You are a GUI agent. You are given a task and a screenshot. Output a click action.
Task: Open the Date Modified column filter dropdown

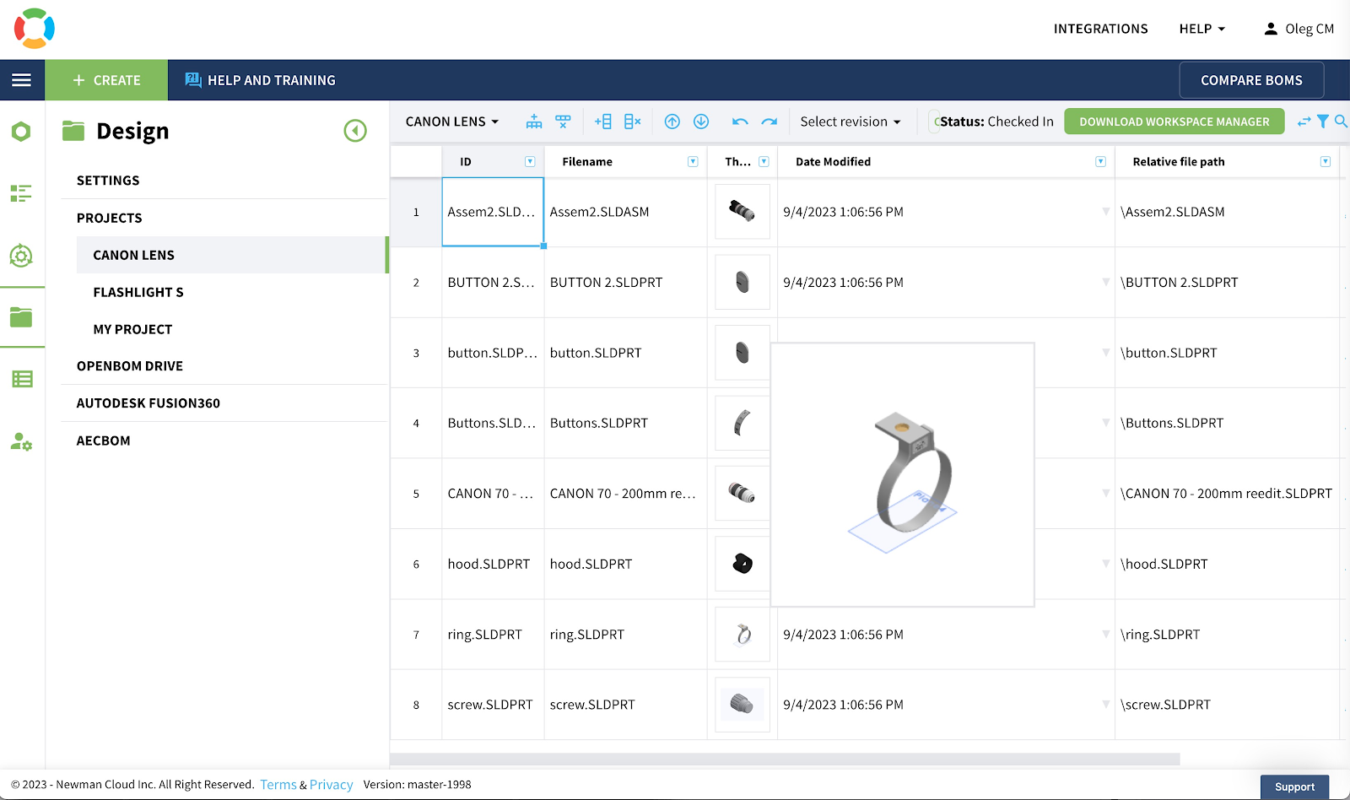point(1100,162)
